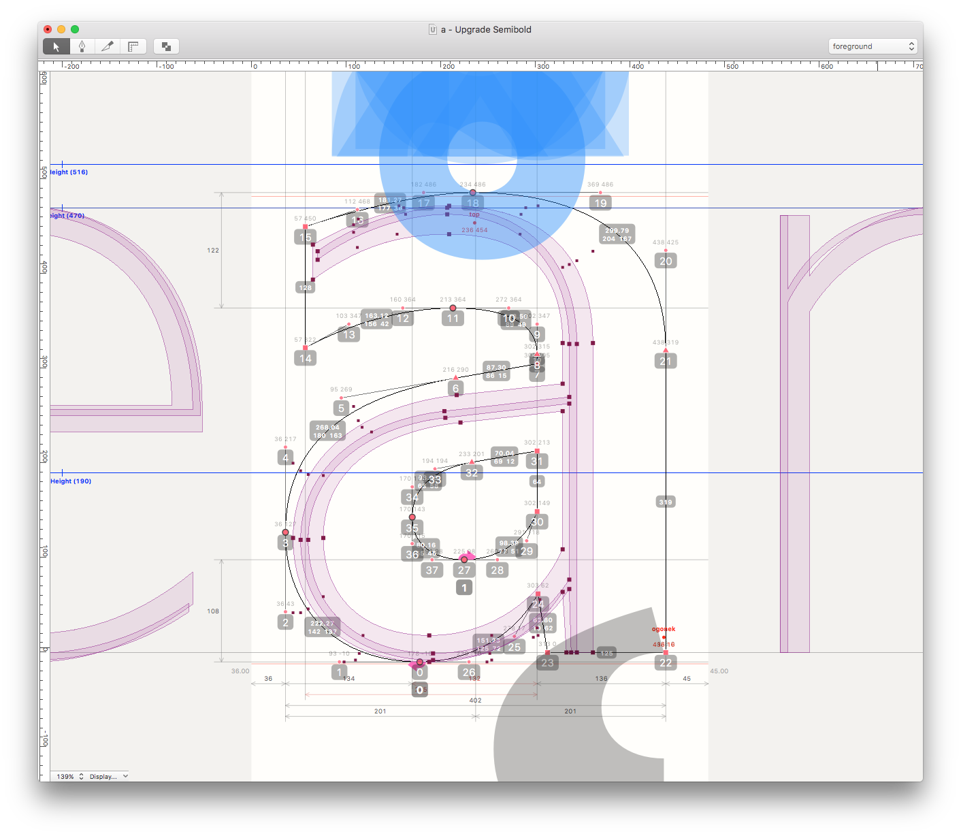
Task: Click point index label 11
Action: point(453,318)
